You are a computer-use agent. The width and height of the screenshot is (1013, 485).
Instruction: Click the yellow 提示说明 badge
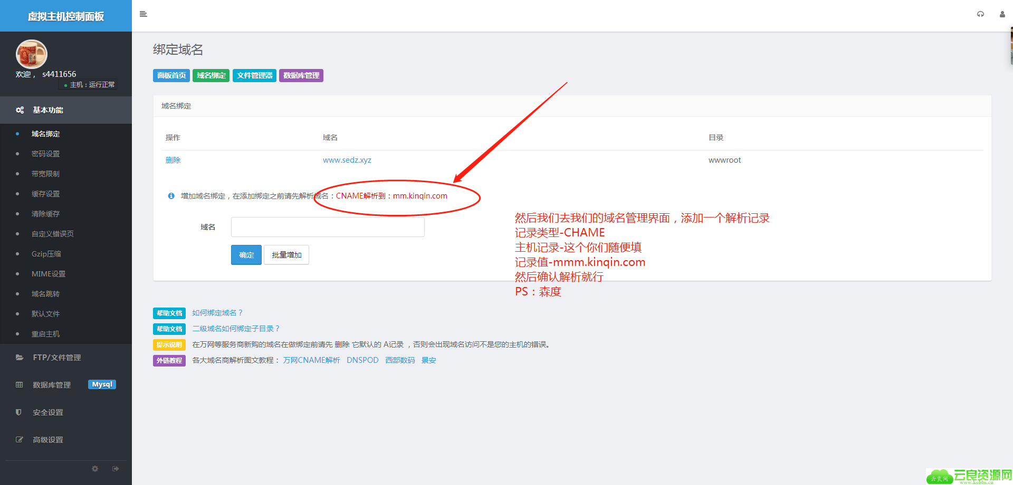pyautogui.click(x=169, y=345)
